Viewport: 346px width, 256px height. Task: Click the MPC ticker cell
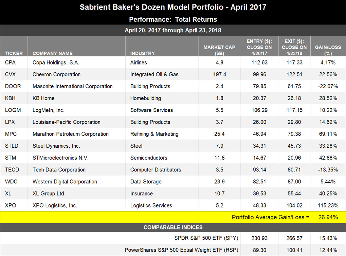[11, 134]
